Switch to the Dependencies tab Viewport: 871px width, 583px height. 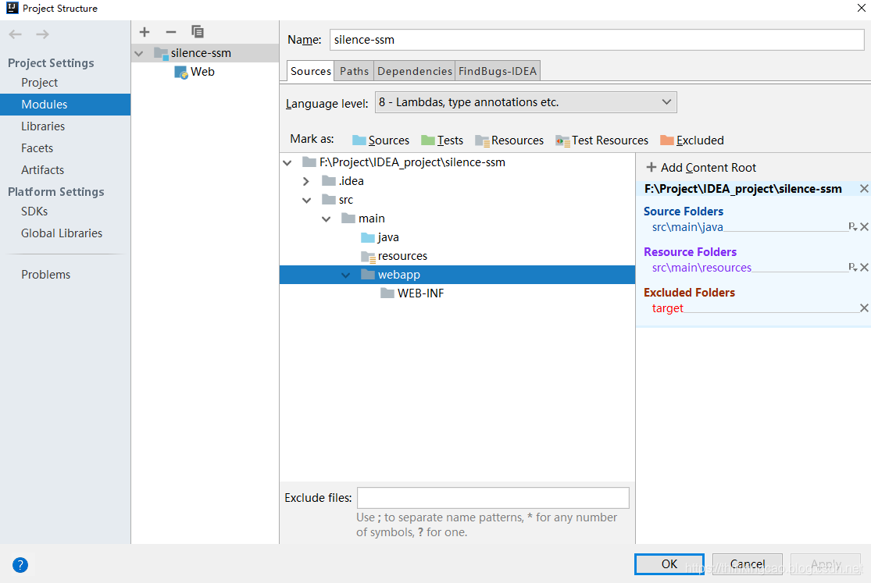[414, 71]
